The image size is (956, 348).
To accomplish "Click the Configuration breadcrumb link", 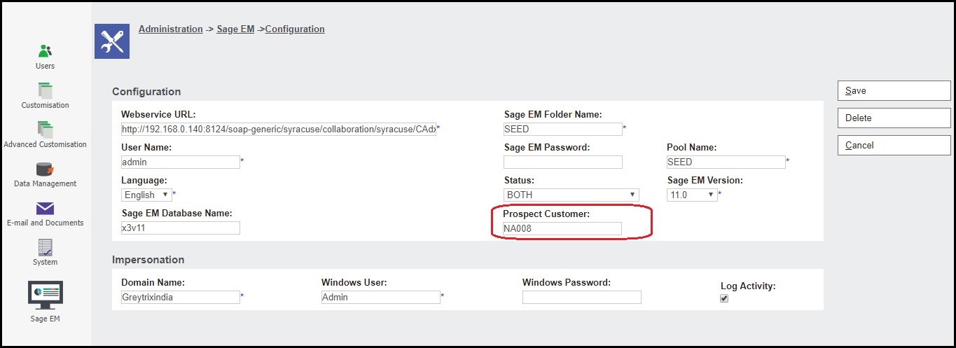I will pos(295,29).
